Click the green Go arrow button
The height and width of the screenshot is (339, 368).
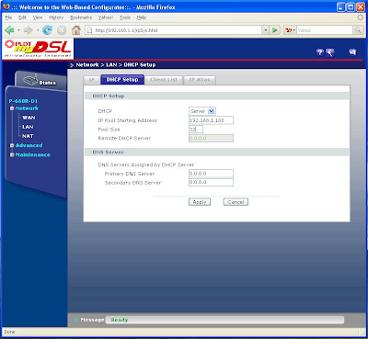pos(275,30)
